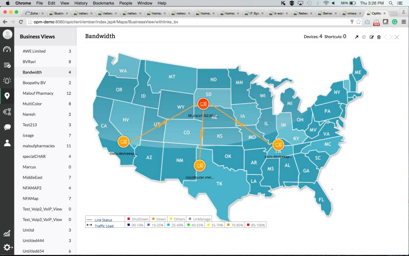409x256 pixels.
Task: Go to next view with right chevron
Action: 391,37
